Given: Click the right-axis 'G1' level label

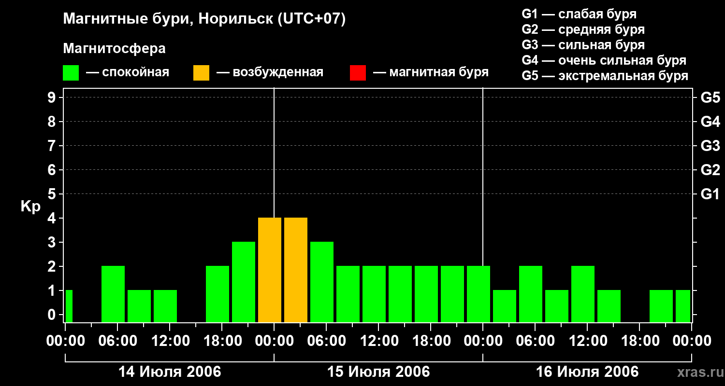Looking at the screenshot, I should pos(710,194).
